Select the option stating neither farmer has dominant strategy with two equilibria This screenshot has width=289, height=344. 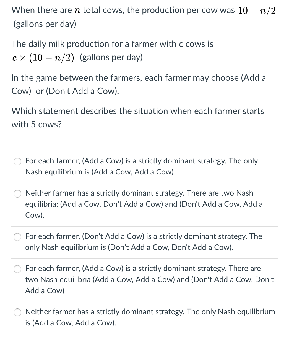pos(17,194)
